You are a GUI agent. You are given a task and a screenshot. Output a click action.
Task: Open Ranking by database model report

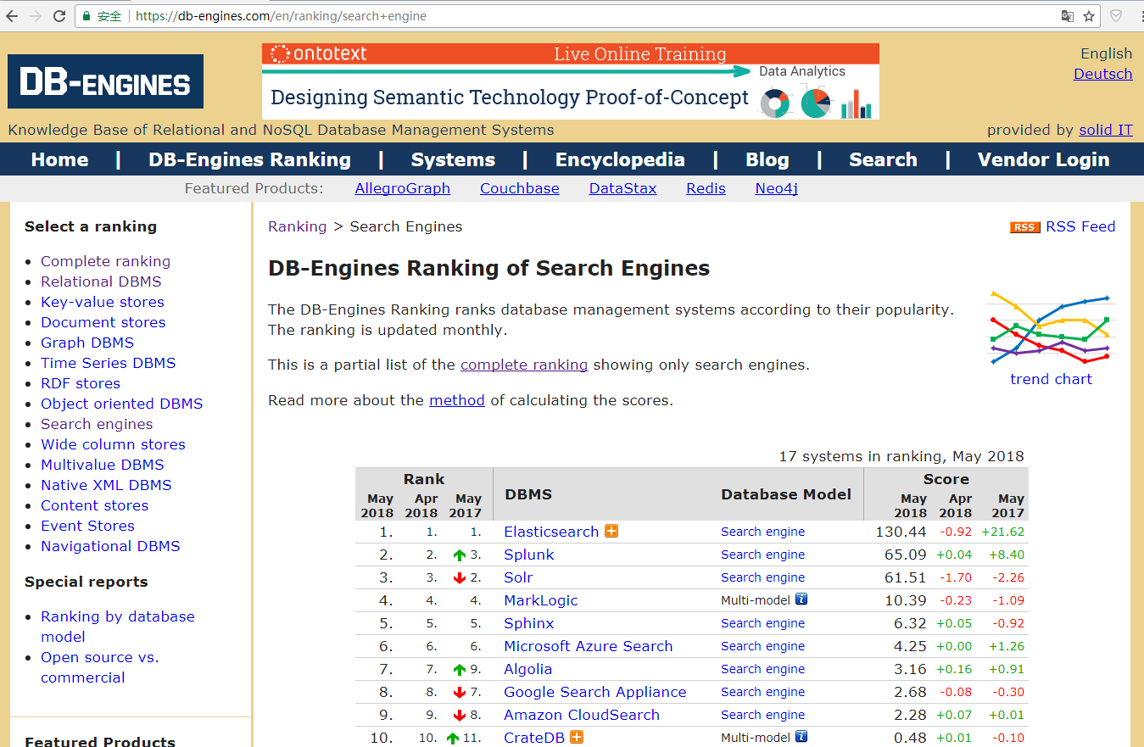tap(117, 627)
